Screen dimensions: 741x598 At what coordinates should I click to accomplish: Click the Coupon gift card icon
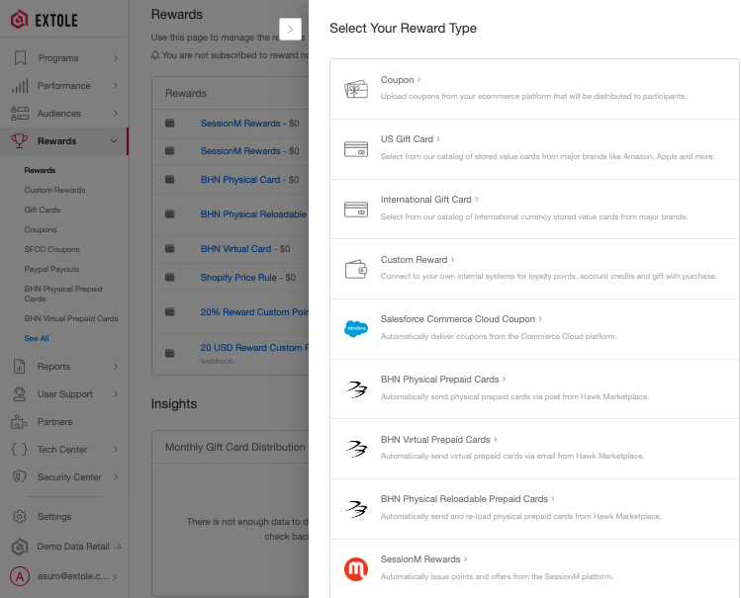pos(356,89)
